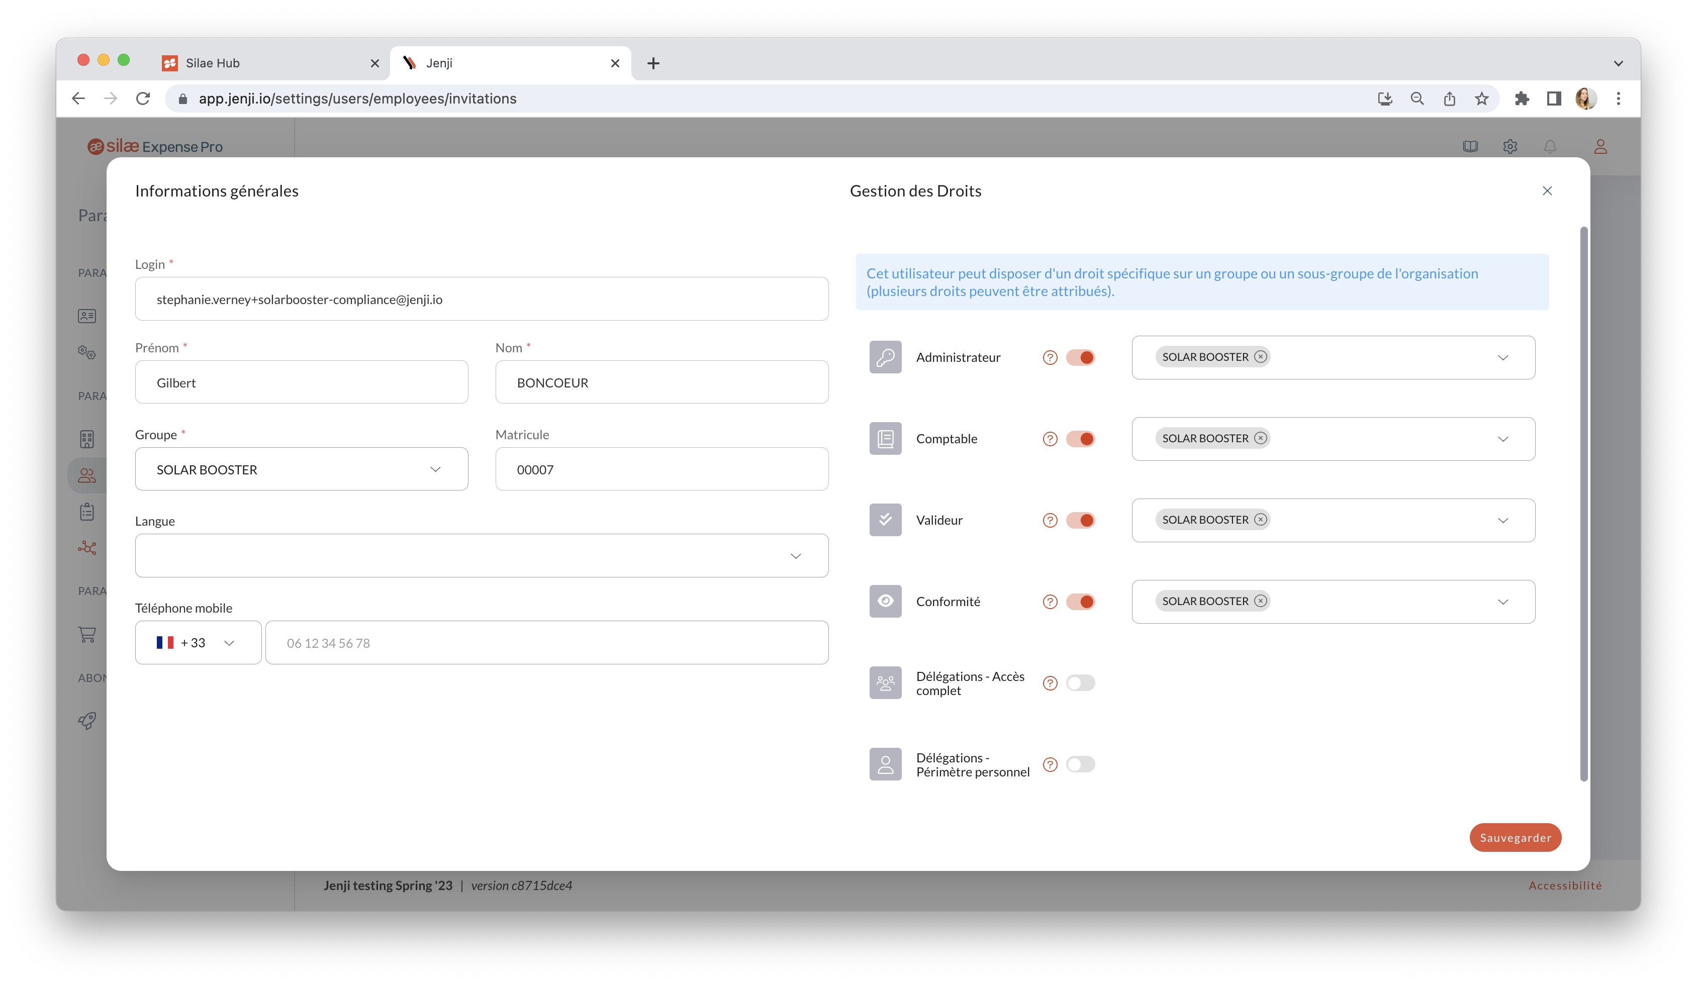Bookmark this page with star icon
The width and height of the screenshot is (1697, 985).
click(x=1481, y=98)
